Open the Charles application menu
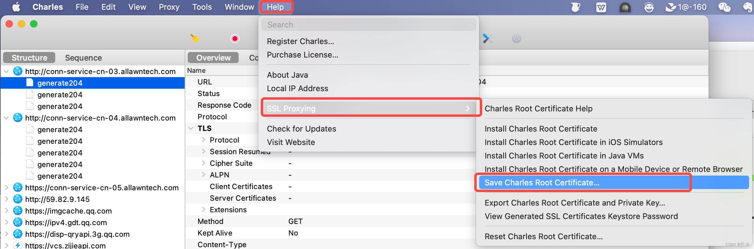 coord(48,7)
